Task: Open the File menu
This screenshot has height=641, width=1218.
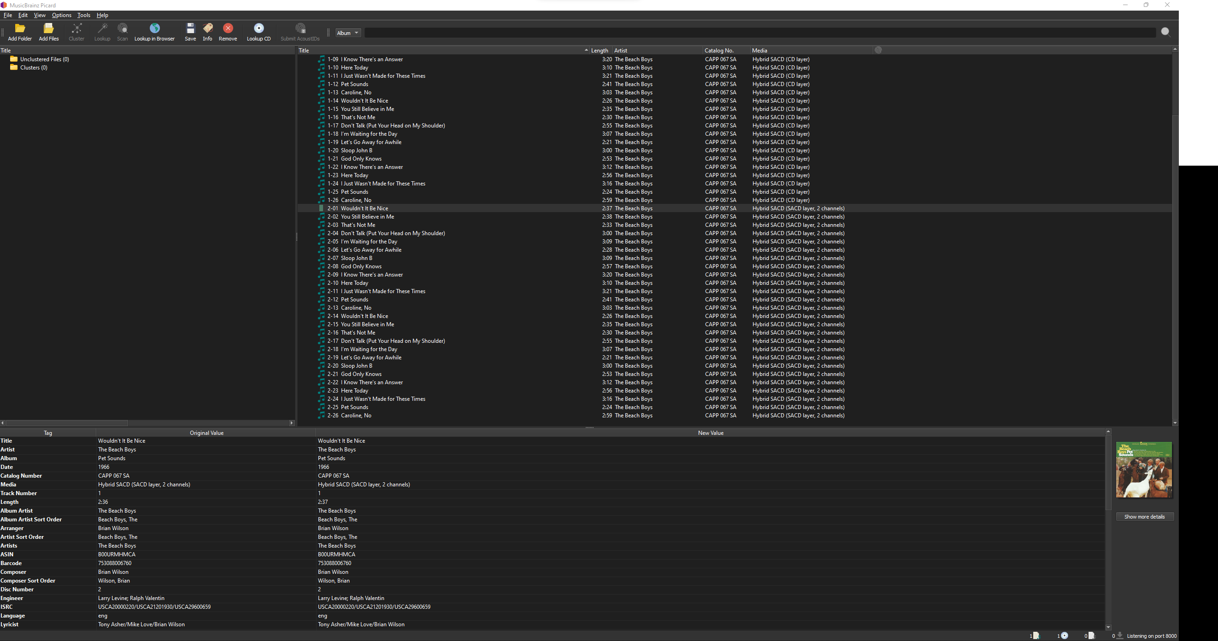Action: [x=8, y=15]
